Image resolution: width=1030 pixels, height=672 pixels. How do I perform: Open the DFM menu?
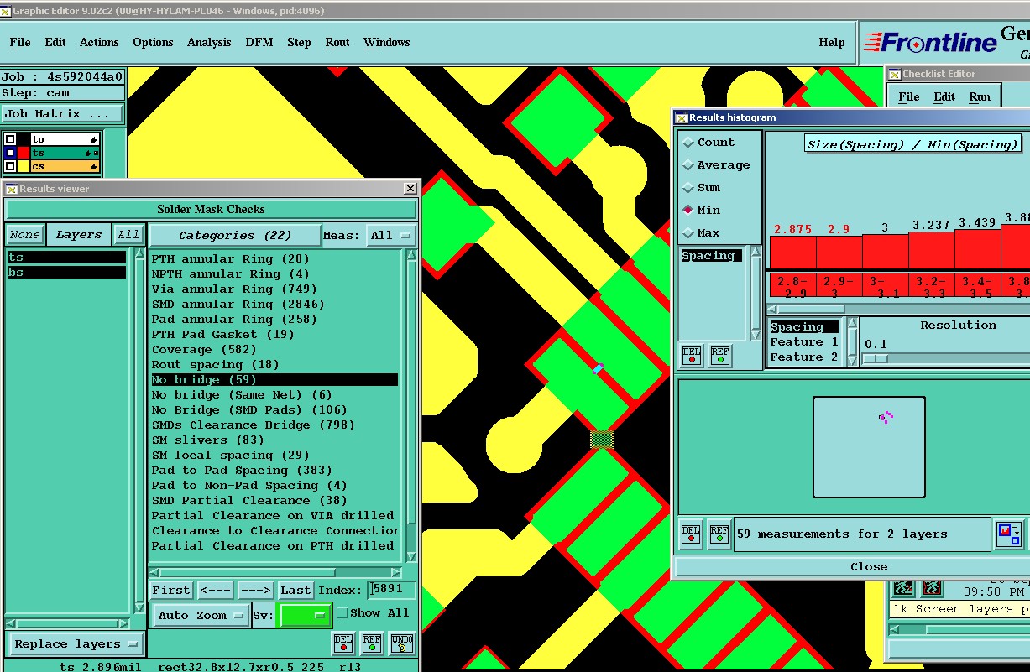coord(259,43)
